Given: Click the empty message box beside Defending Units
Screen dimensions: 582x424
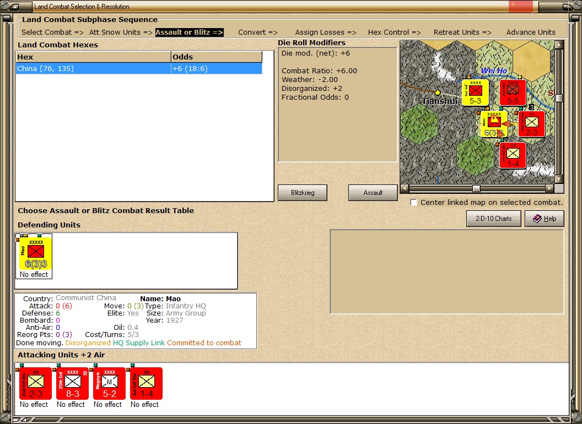Looking at the screenshot, I should pos(447,271).
